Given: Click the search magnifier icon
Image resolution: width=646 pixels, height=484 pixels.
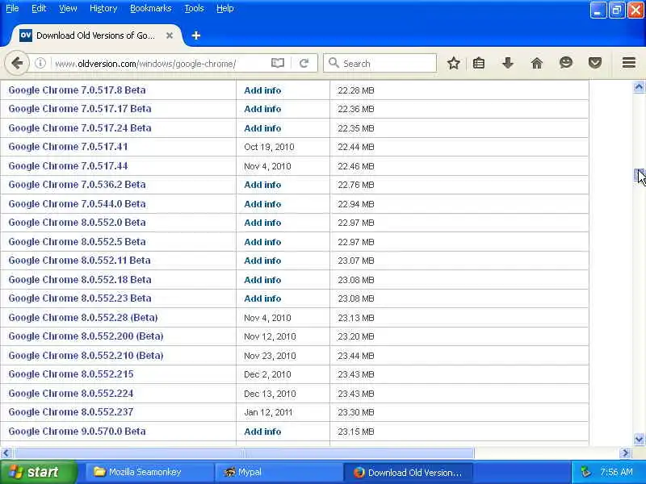Looking at the screenshot, I should click(x=333, y=63).
